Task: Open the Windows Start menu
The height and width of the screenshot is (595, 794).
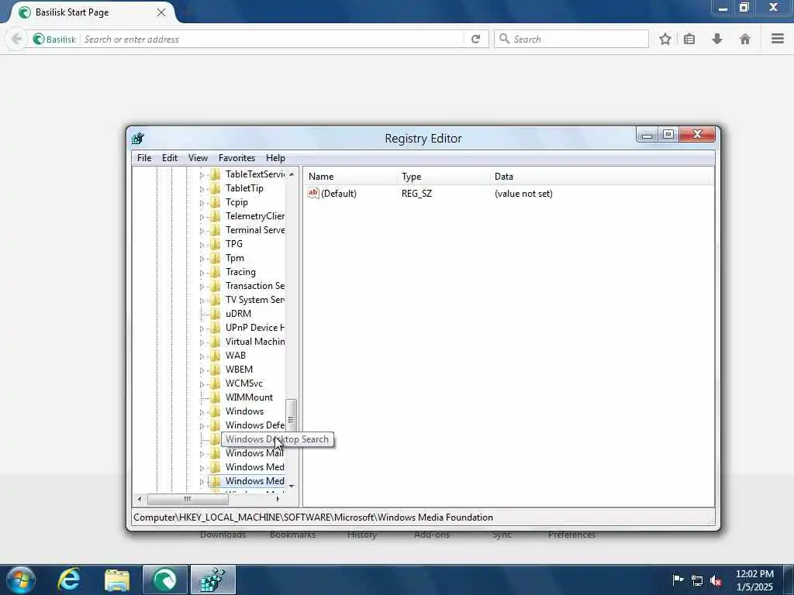Action: 20,580
